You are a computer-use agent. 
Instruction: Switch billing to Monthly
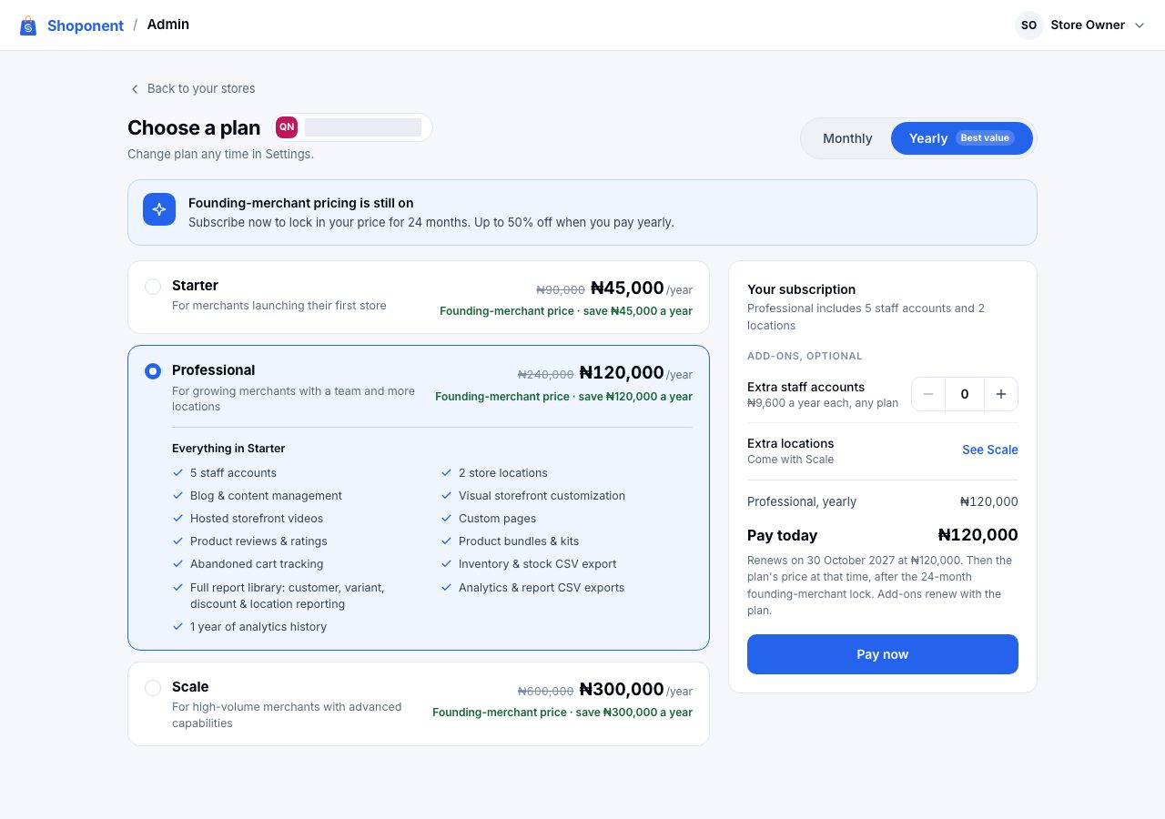coord(847,138)
